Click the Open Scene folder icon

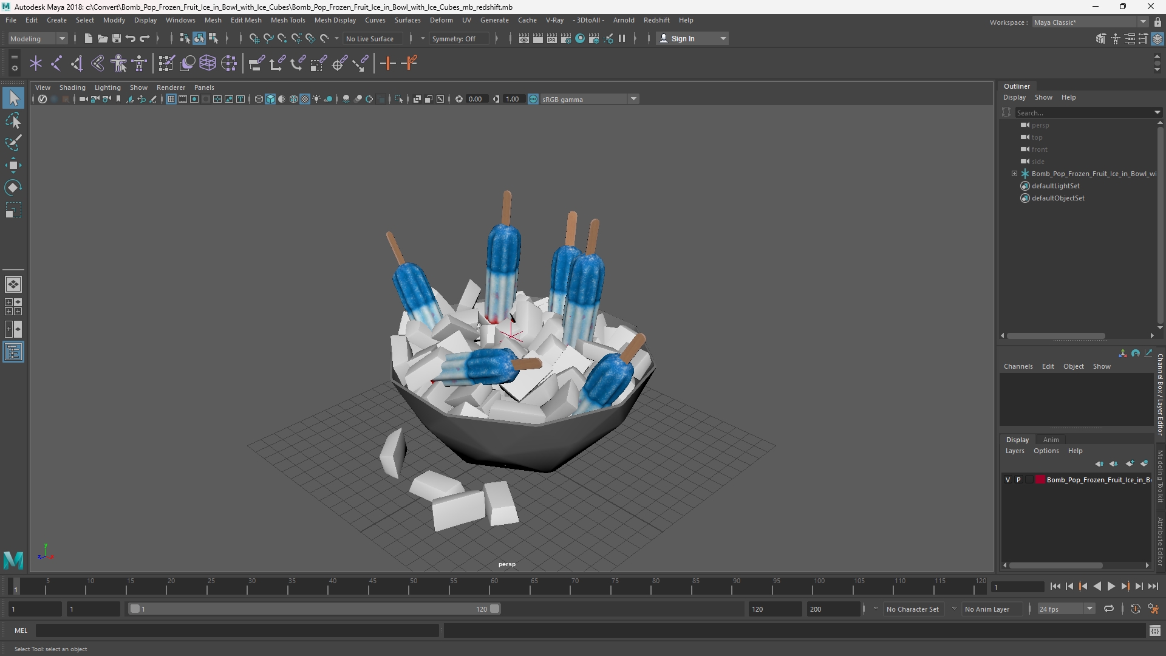(x=102, y=38)
